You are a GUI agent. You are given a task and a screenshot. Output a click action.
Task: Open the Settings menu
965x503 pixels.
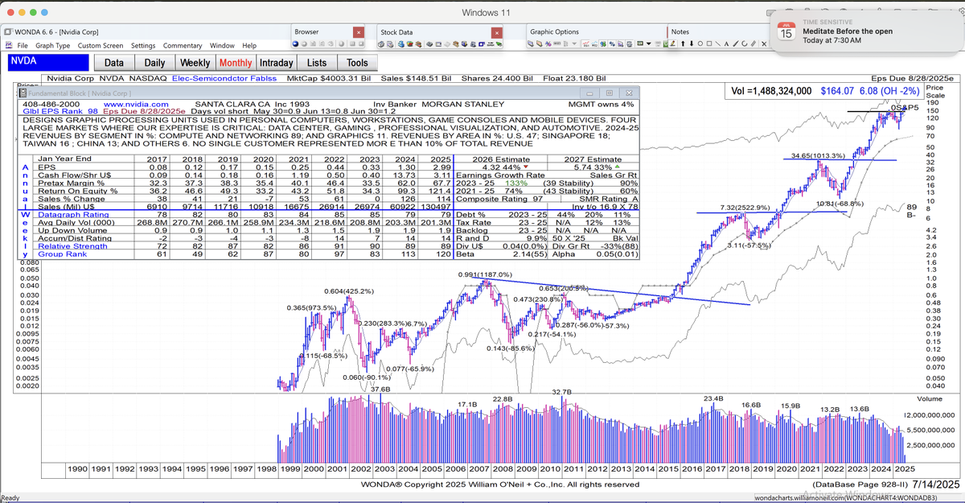pyautogui.click(x=143, y=46)
